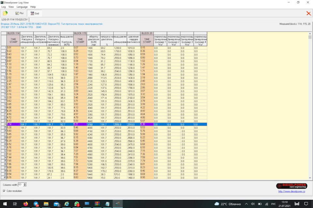
Task: Select the Grid view button
Action: click(x=35, y=13)
